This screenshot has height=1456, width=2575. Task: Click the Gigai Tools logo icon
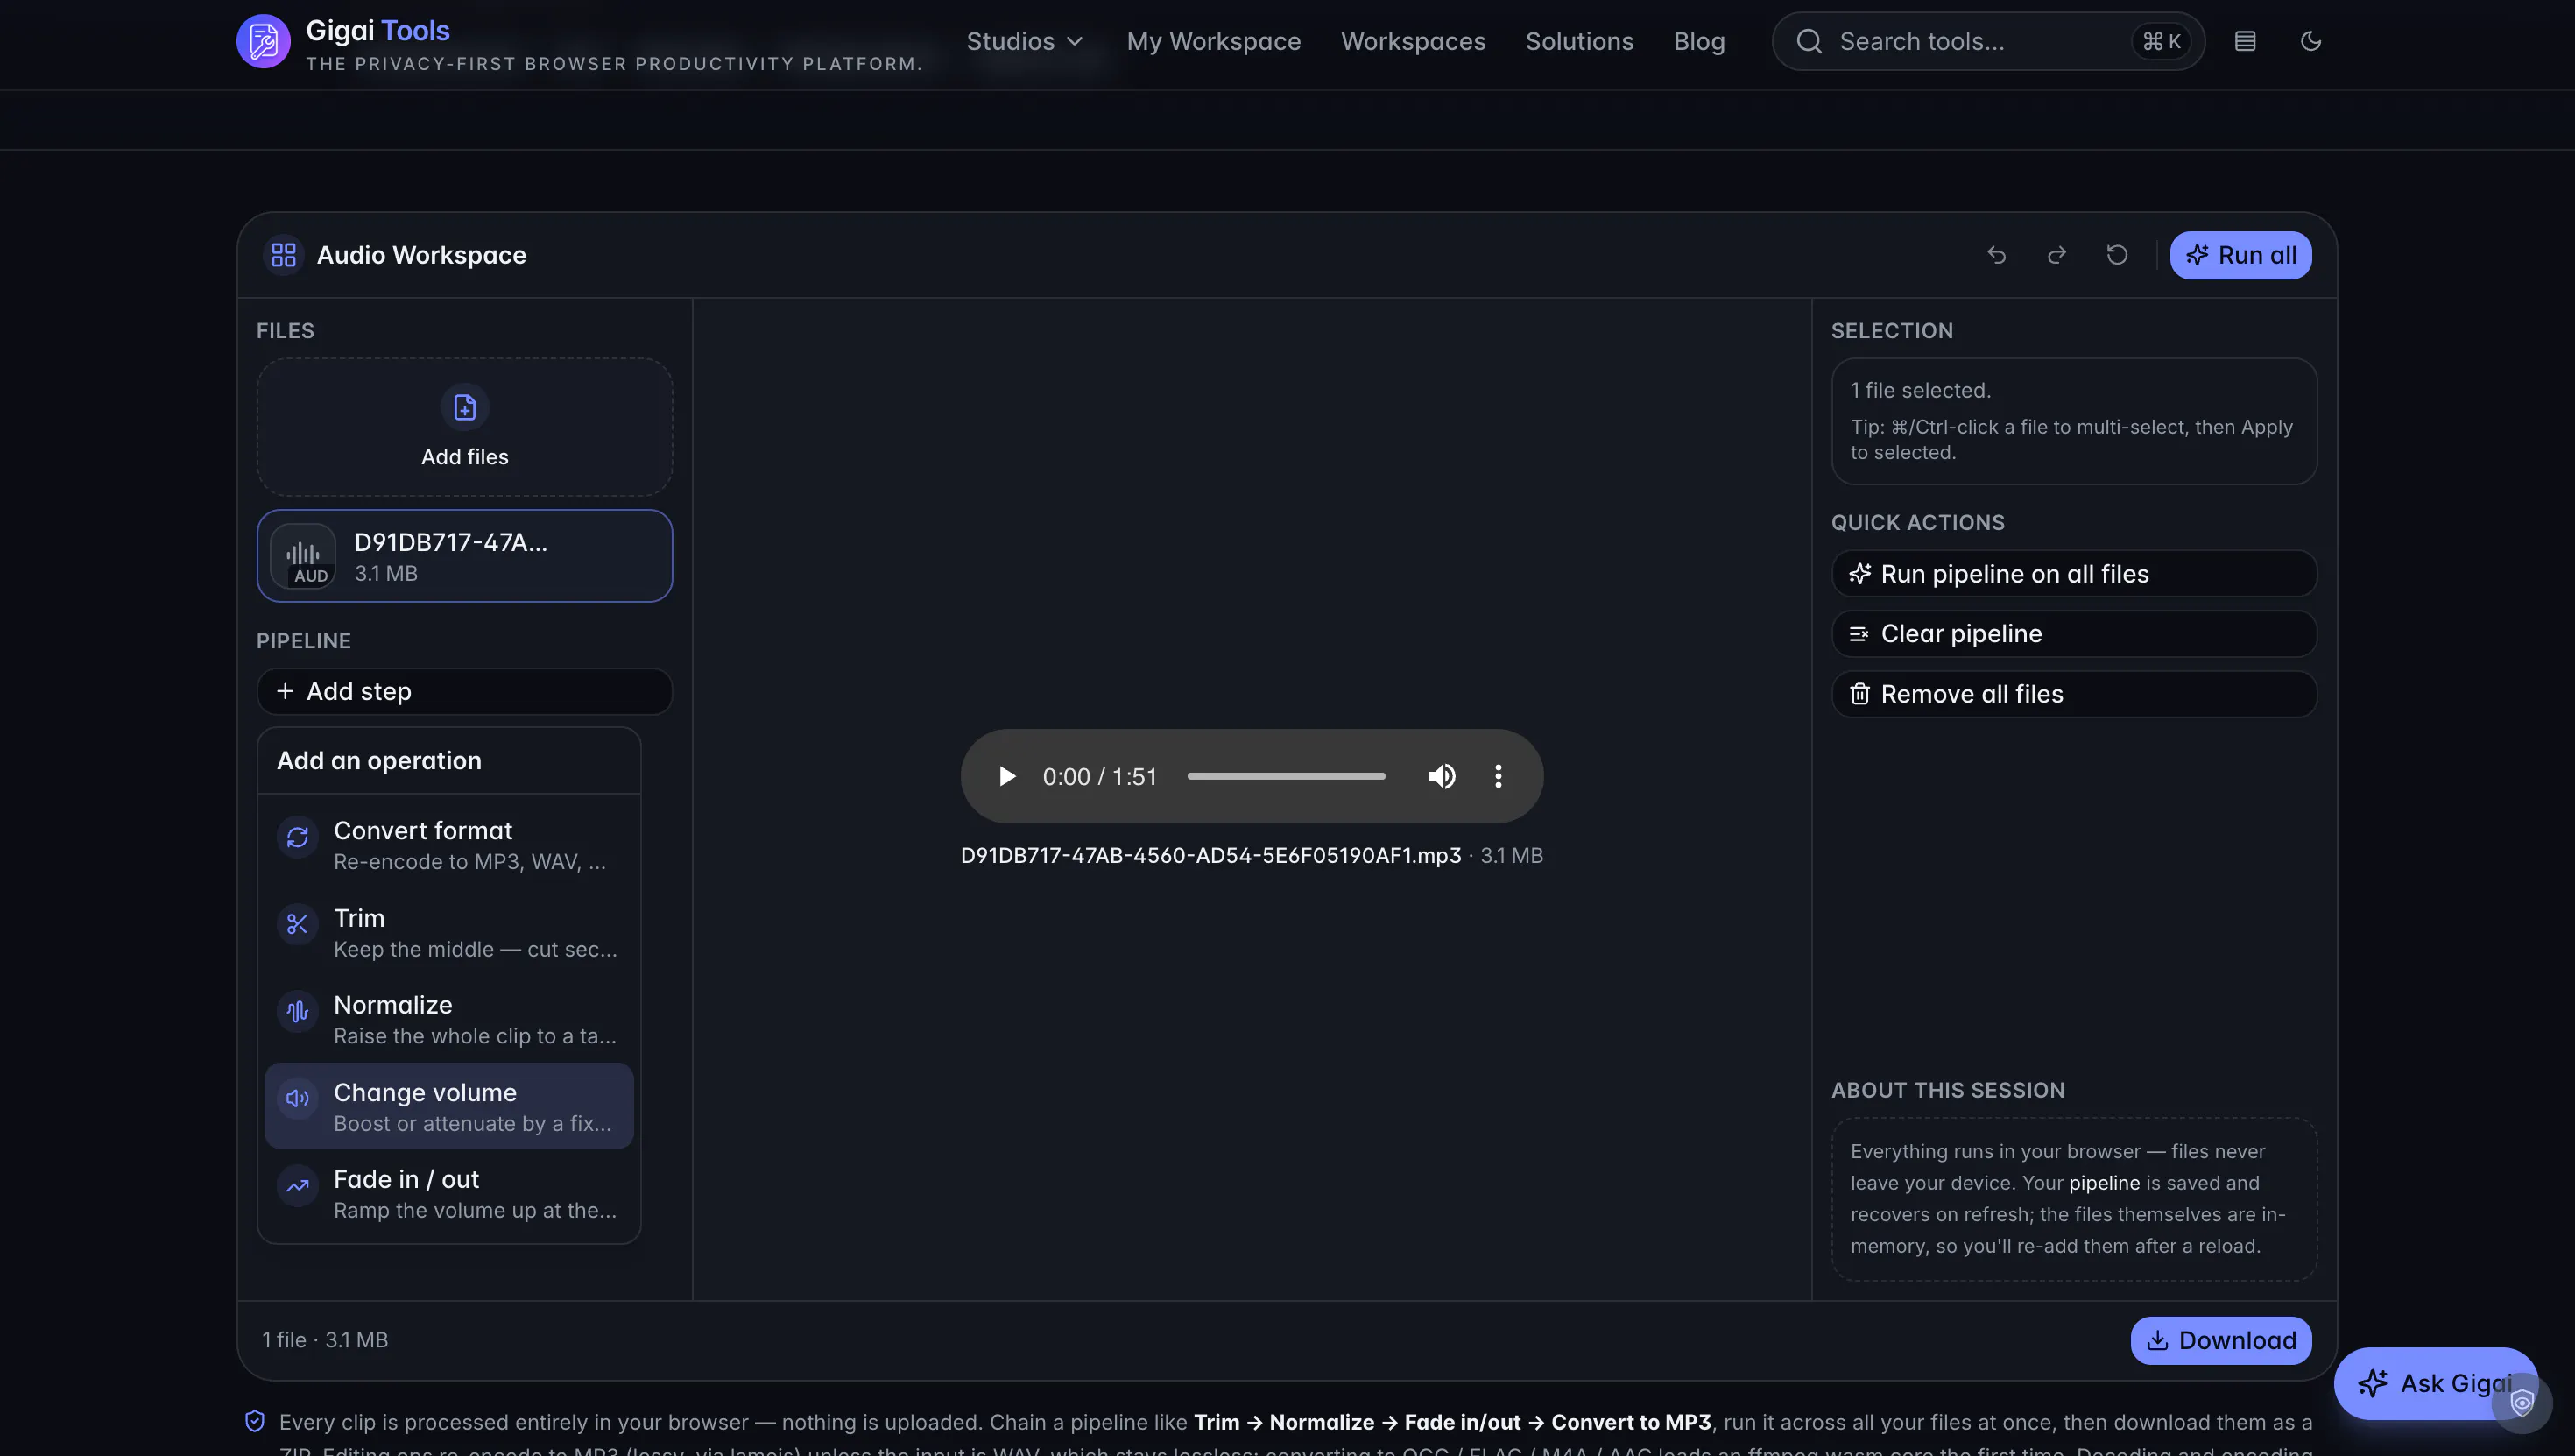[263, 41]
